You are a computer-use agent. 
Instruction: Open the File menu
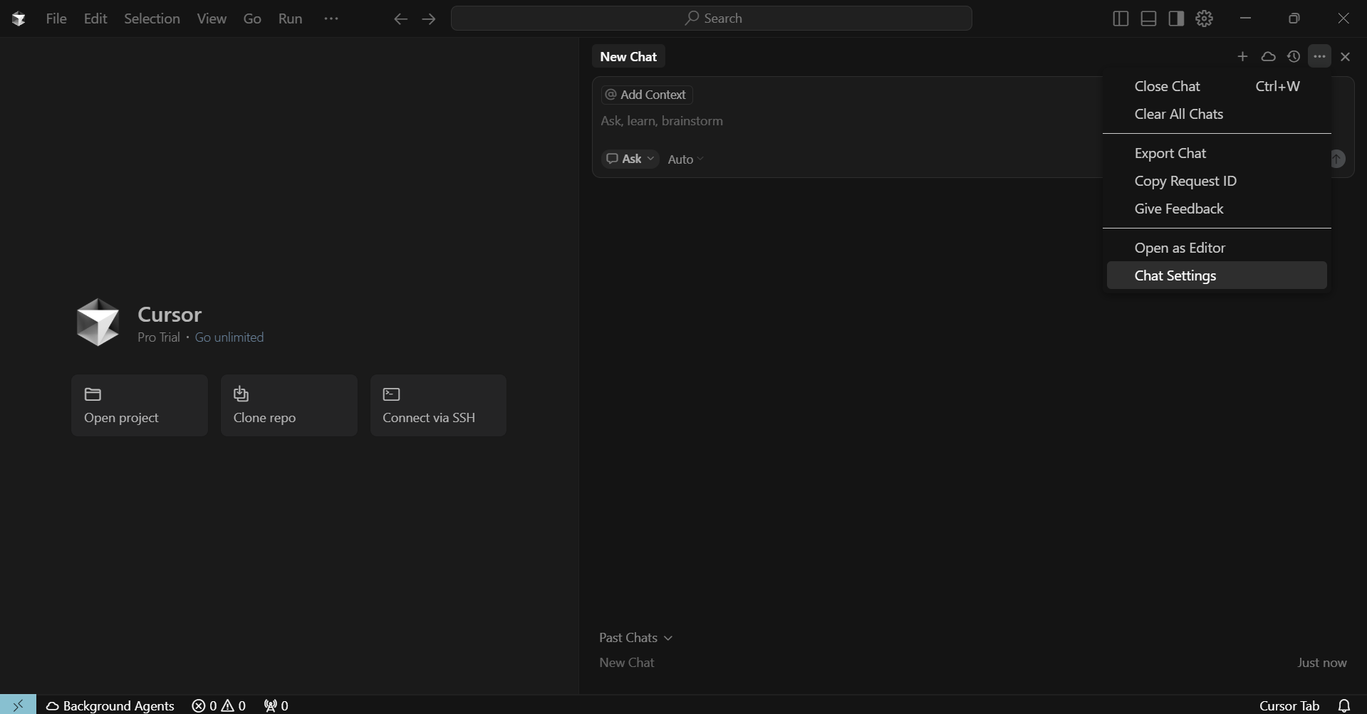click(x=56, y=19)
